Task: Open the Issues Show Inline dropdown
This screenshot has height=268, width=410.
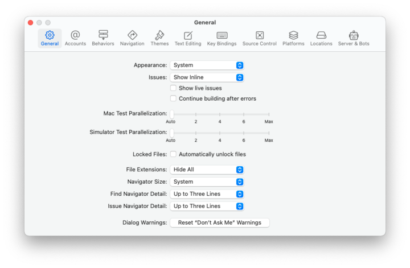Action: pyautogui.click(x=207, y=77)
